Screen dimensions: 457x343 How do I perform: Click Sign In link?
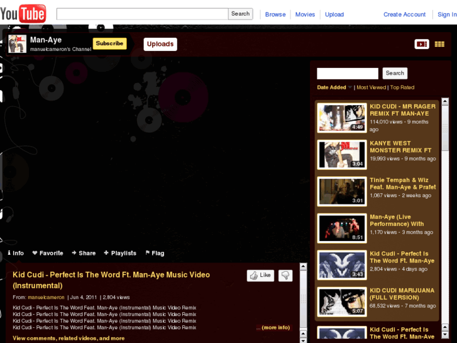tap(447, 14)
